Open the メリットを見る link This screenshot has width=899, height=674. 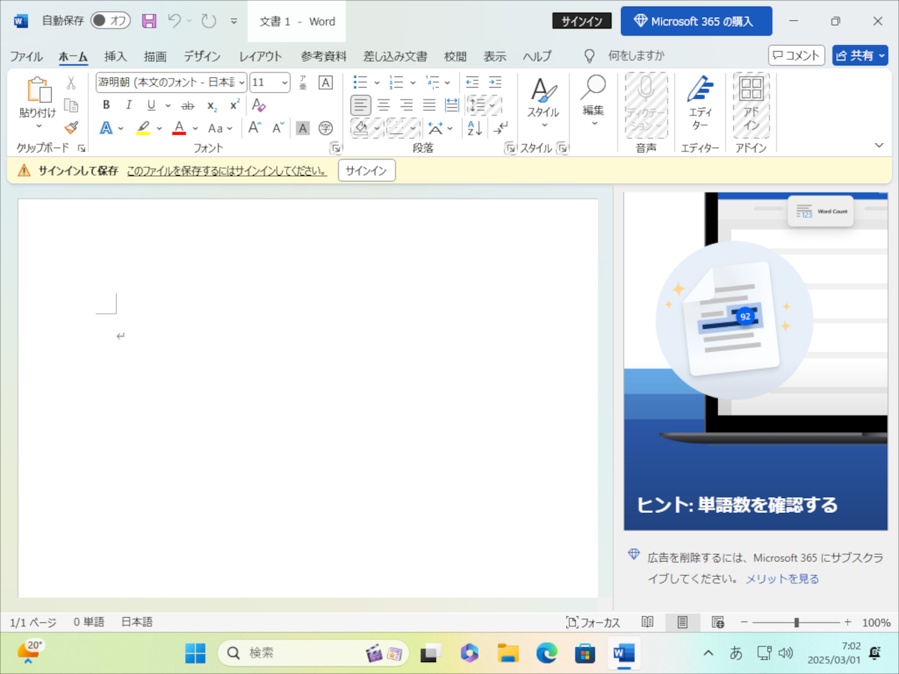click(x=784, y=578)
